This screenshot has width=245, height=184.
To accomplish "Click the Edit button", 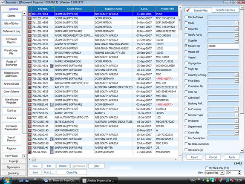I will pyautogui.click(x=49, y=166).
